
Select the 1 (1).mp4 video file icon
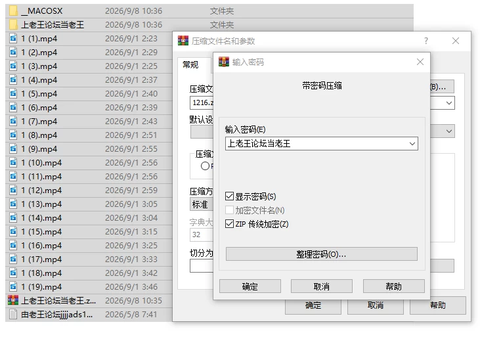tap(13, 39)
